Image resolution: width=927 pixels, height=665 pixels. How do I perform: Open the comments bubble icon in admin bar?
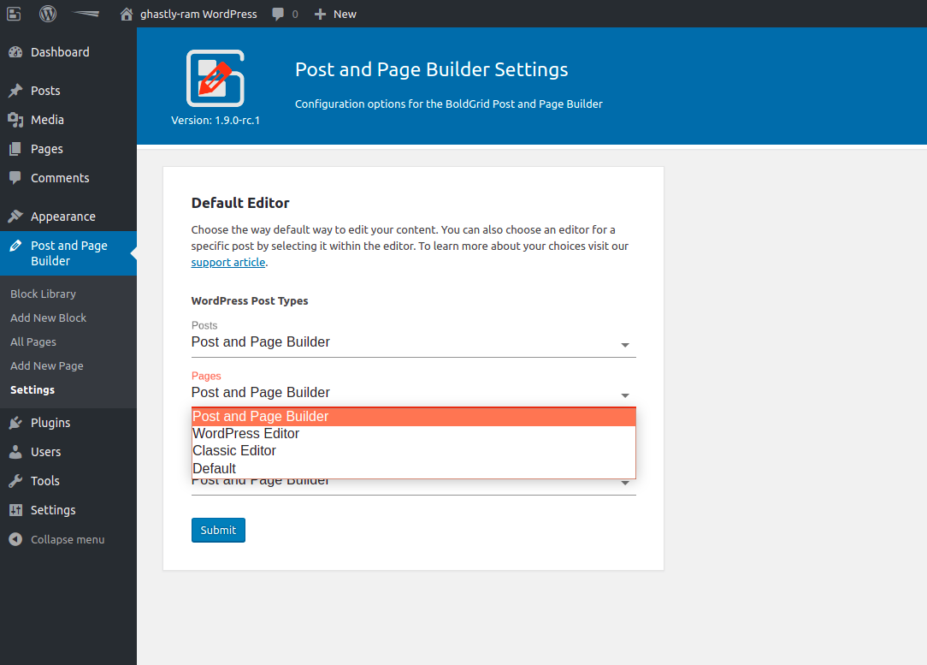click(278, 15)
